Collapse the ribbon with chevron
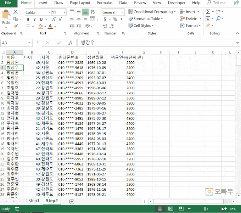 point(237,33)
